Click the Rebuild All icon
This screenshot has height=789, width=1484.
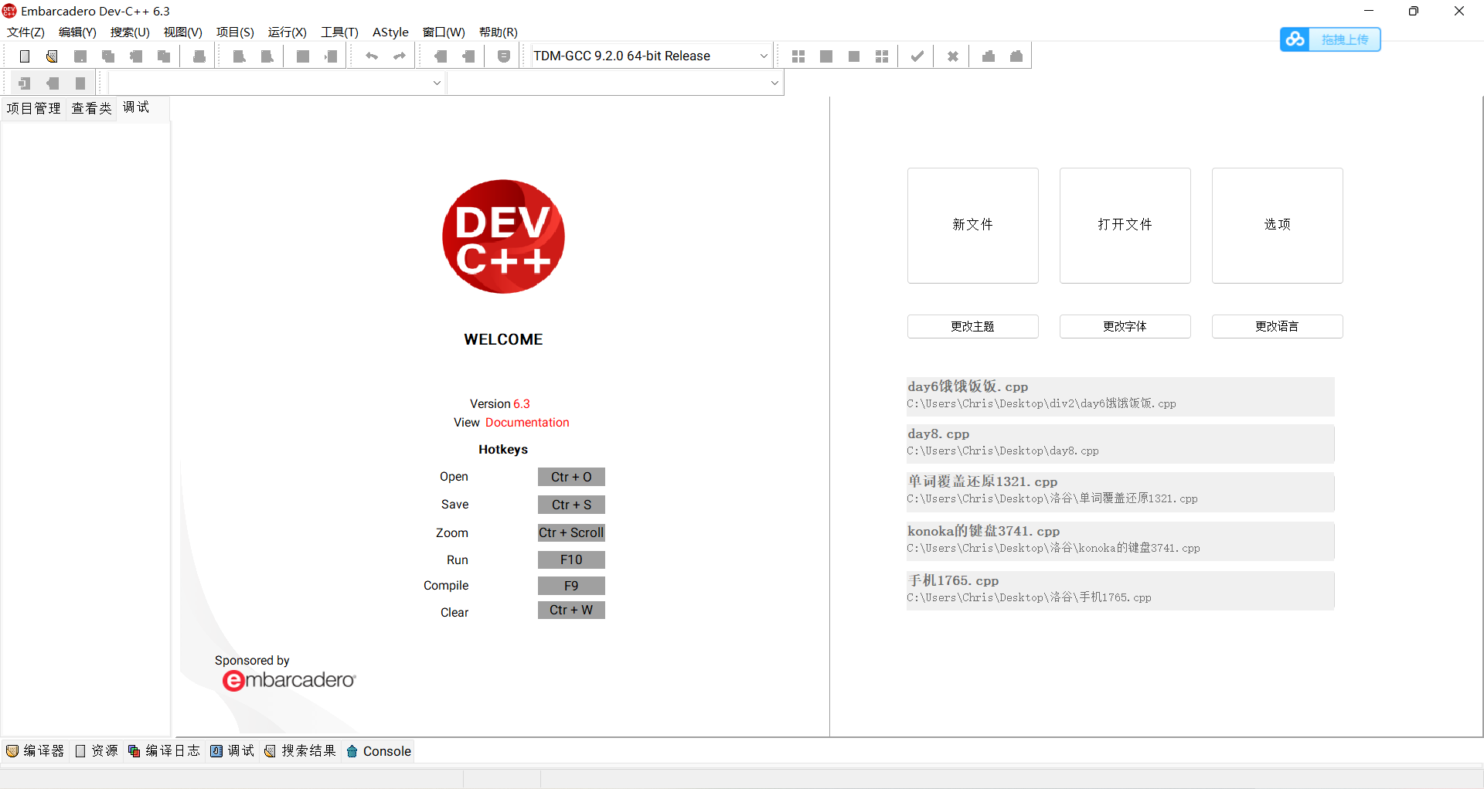point(882,56)
